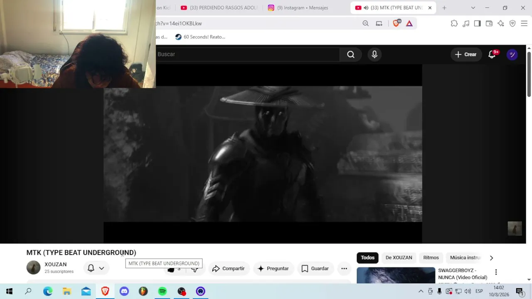Open Microsoft Edge from the taskbar

[48, 292]
